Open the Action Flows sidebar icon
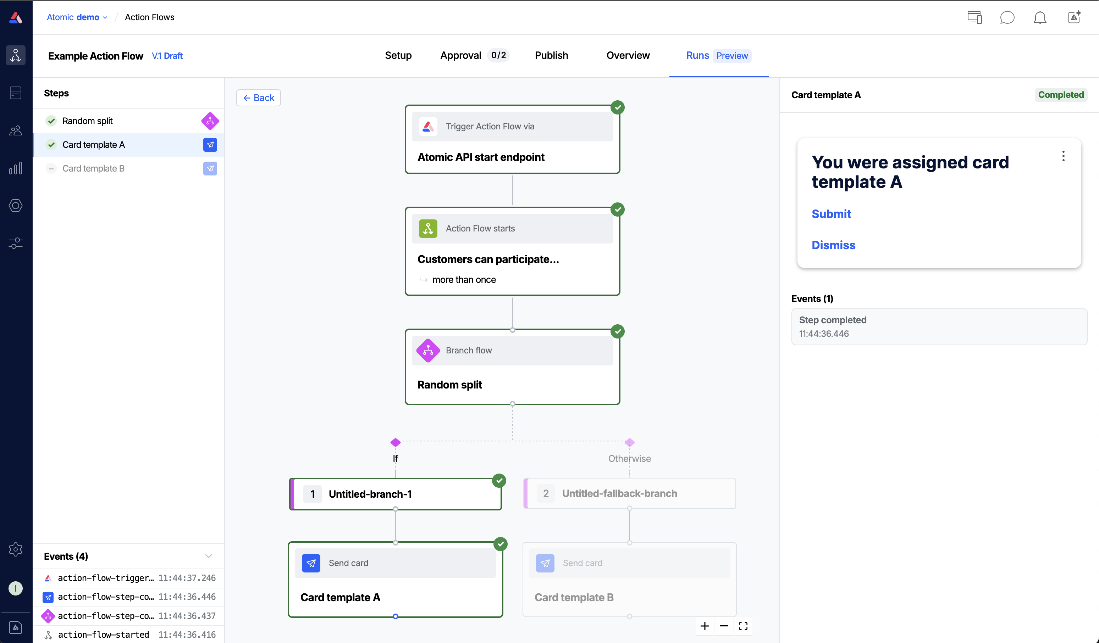Screen dimensions: 1099x643 (x=16, y=55)
